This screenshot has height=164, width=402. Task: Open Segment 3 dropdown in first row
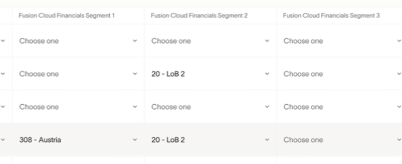340,41
